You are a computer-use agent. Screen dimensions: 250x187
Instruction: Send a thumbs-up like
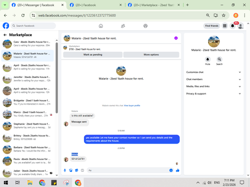[x=177, y=170]
